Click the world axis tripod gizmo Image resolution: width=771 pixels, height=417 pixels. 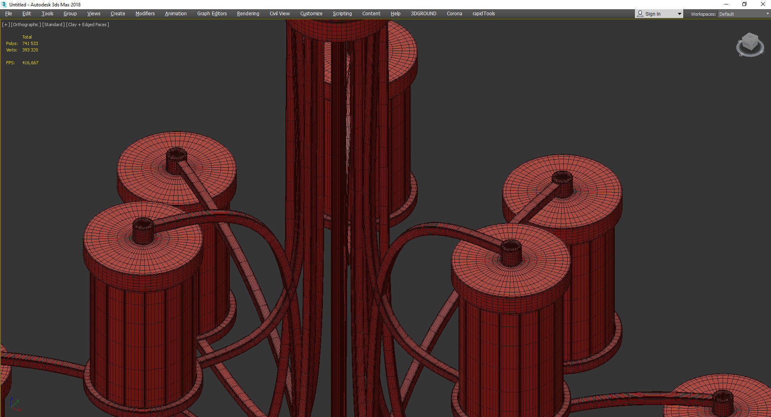coord(14,404)
